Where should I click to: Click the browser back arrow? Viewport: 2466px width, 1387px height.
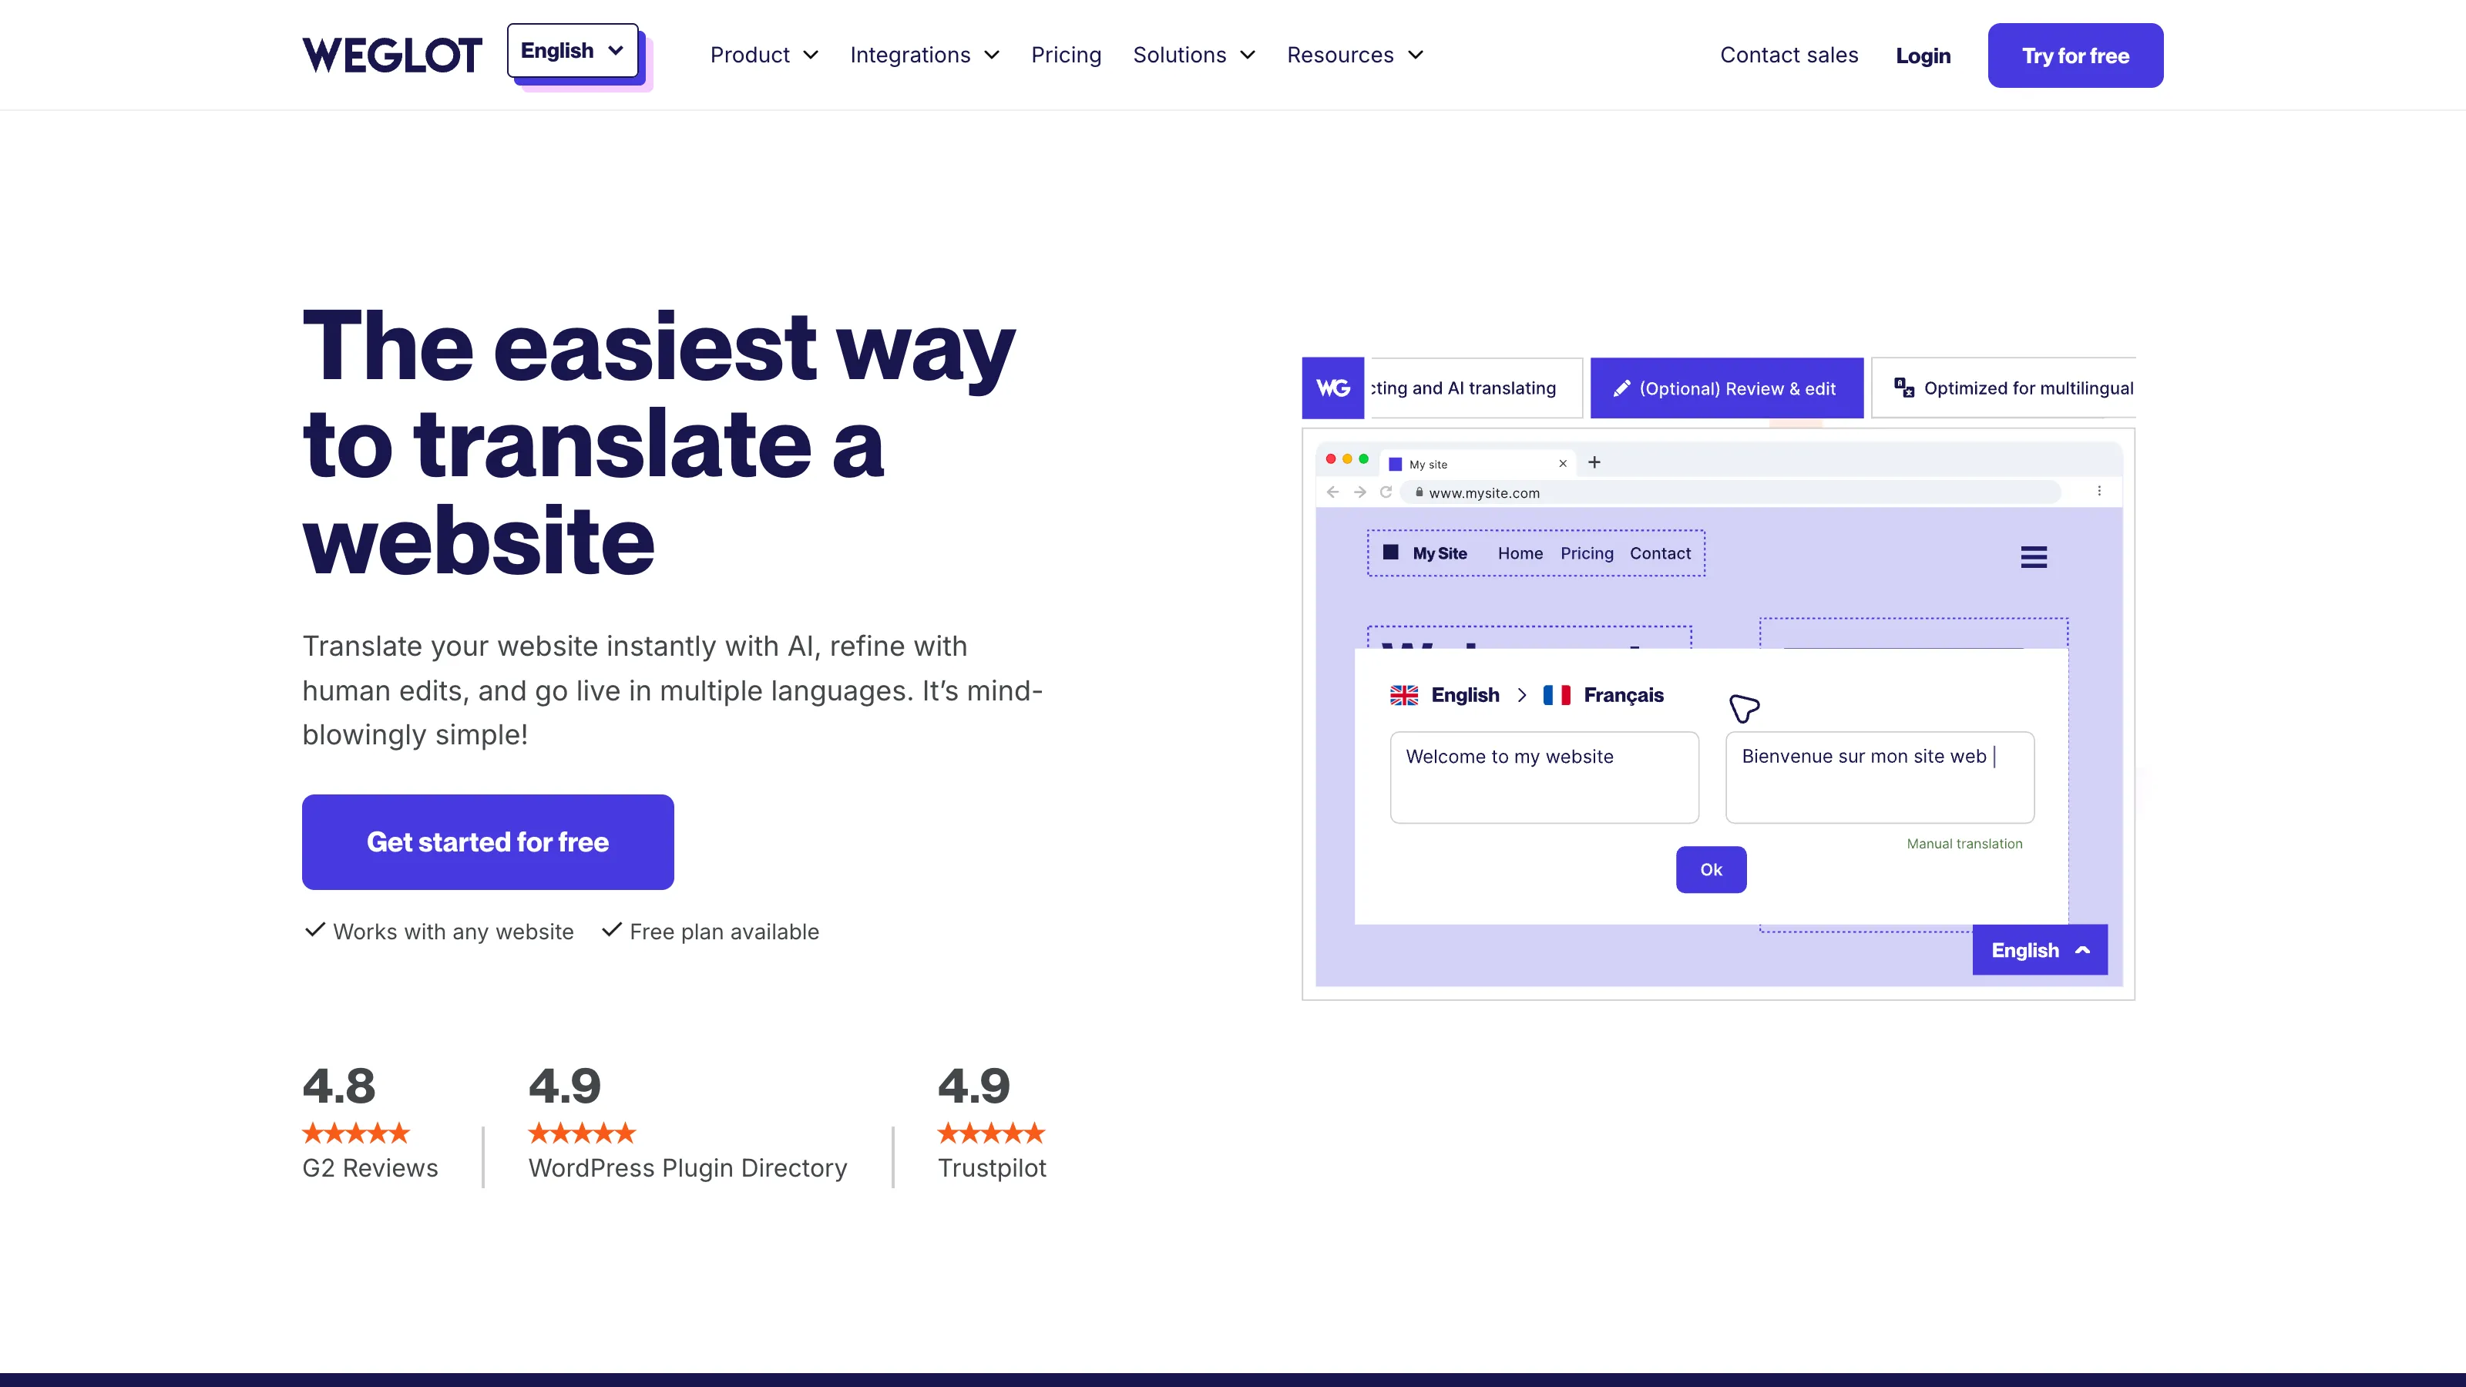[x=1332, y=492]
